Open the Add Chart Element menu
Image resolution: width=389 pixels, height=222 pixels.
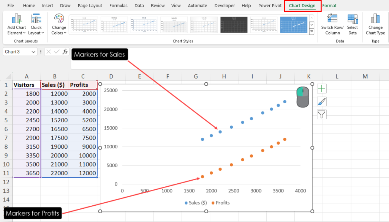pyautogui.click(x=16, y=25)
